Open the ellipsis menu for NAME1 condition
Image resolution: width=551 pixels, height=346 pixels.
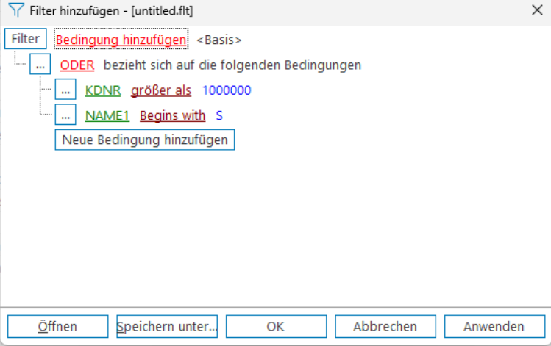pyautogui.click(x=65, y=115)
